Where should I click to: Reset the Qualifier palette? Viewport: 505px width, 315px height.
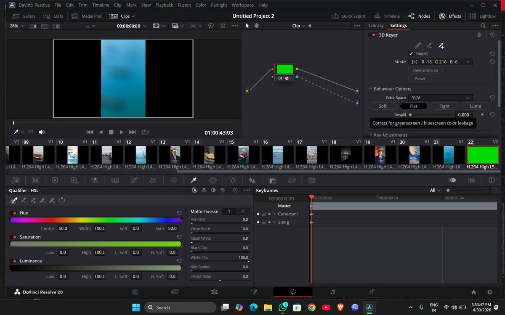[235, 191]
